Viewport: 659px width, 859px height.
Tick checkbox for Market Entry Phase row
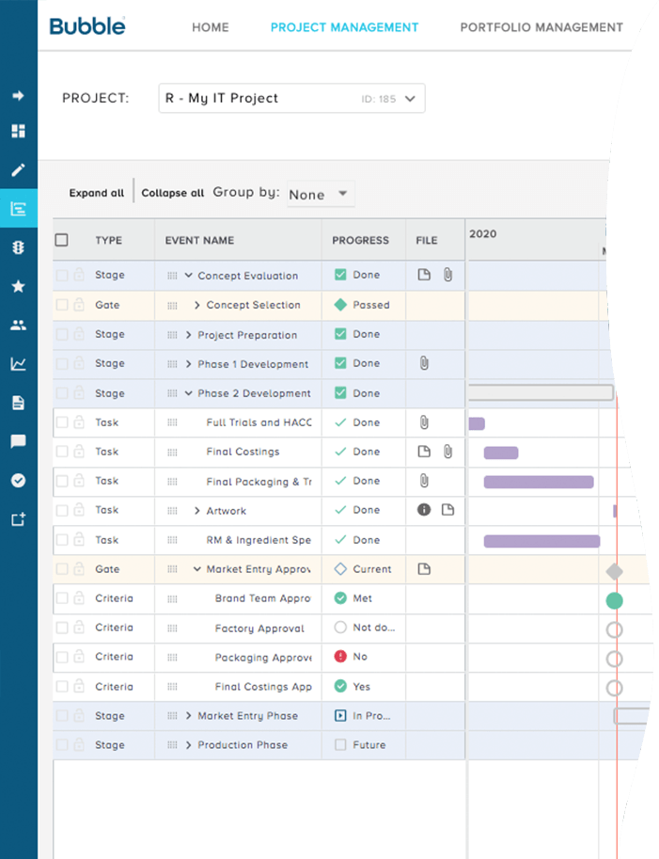coord(62,715)
